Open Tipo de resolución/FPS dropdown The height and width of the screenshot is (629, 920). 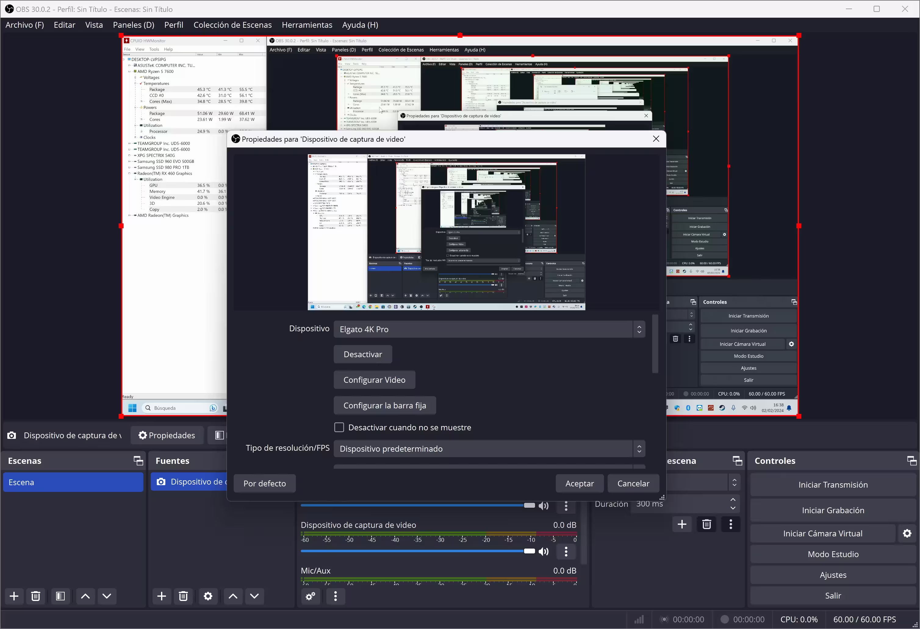click(489, 449)
